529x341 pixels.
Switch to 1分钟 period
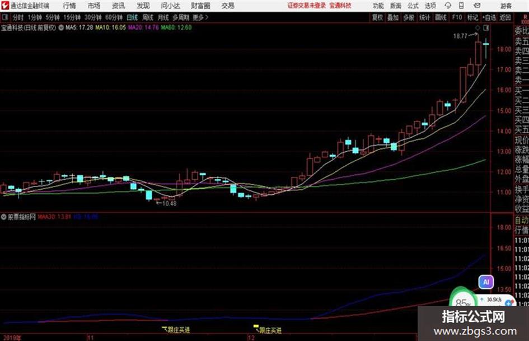34,17
